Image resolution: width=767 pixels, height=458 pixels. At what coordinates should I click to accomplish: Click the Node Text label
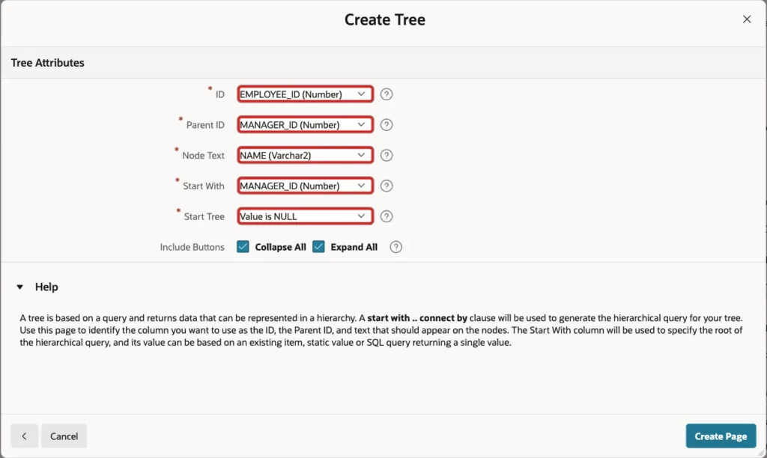point(203,156)
